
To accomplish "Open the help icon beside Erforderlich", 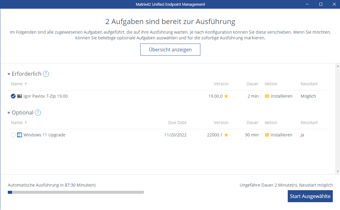I will pyautogui.click(x=46, y=74).
